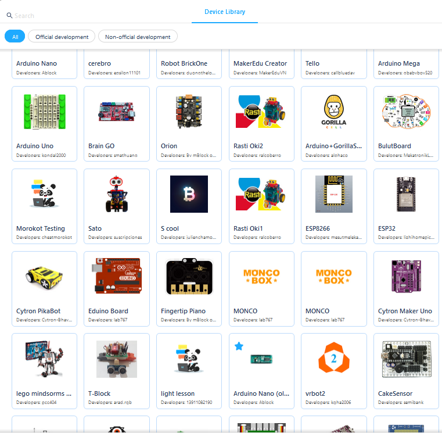The height and width of the screenshot is (433, 442).
Task: Open the cerebro device card
Action: click(x=116, y=64)
